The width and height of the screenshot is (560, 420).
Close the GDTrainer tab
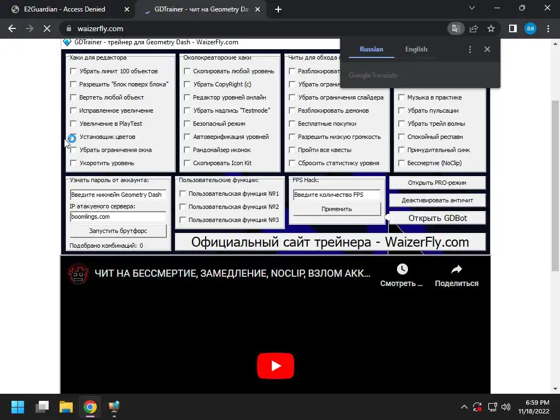tap(258, 10)
